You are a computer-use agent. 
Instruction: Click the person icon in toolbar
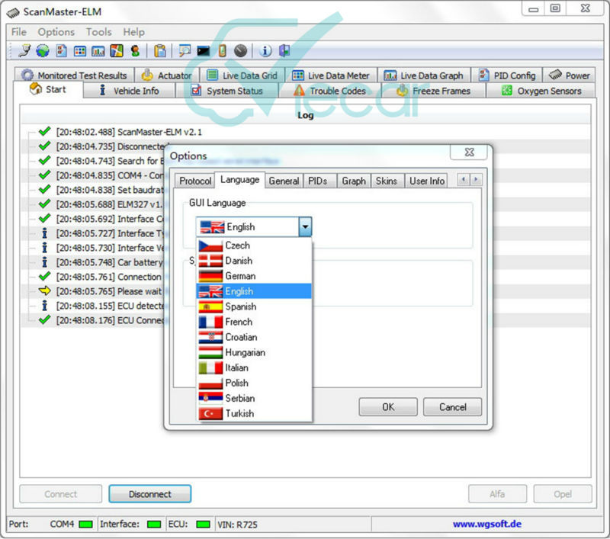pos(136,51)
